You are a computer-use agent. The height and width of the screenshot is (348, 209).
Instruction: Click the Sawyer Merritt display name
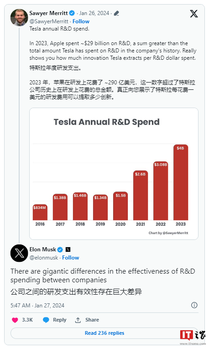click(x=48, y=13)
